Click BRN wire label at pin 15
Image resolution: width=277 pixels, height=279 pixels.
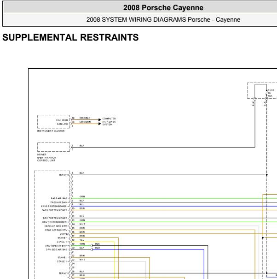(82, 228)
